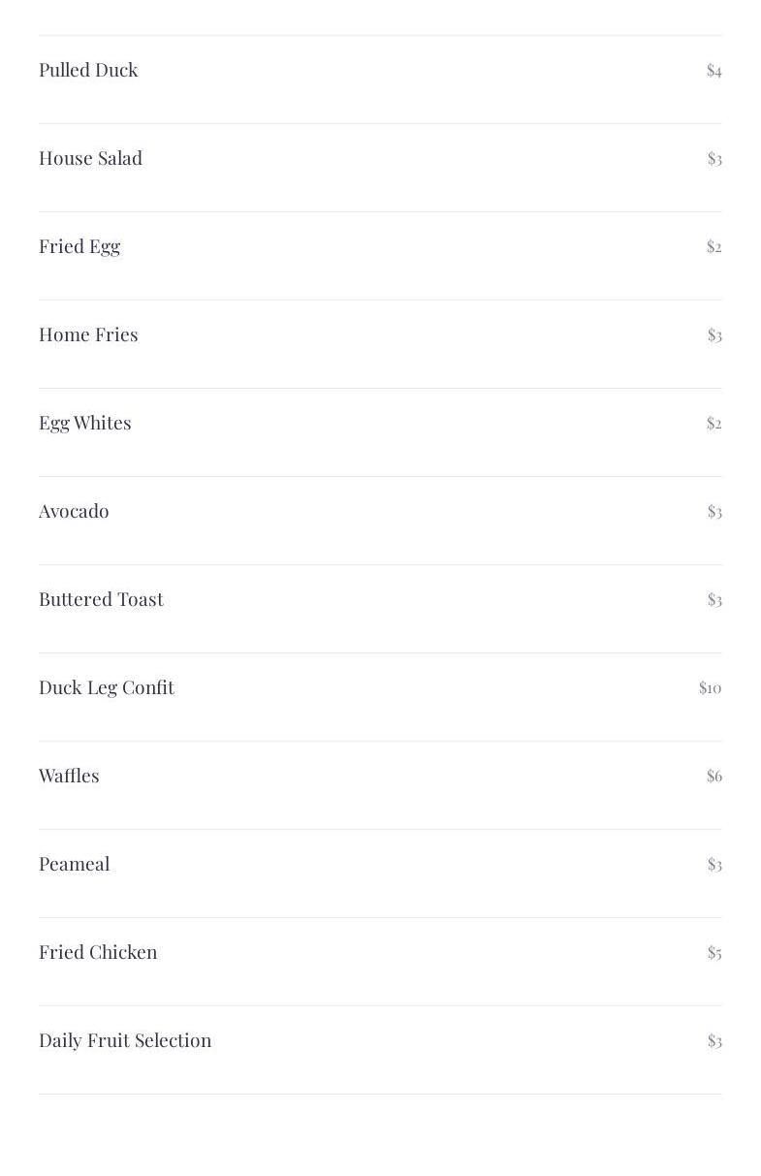Click on Egg Whites
Viewport: 761px width, 1176px height.
pyautogui.click(x=85, y=423)
